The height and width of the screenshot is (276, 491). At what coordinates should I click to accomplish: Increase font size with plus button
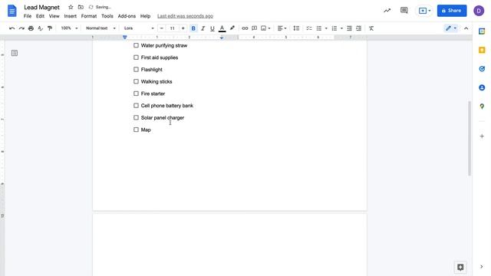pos(183,28)
